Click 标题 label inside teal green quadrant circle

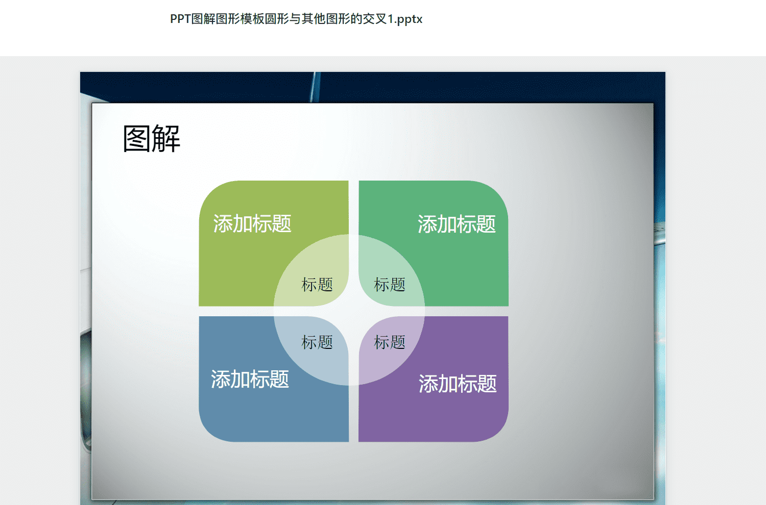click(390, 285)
